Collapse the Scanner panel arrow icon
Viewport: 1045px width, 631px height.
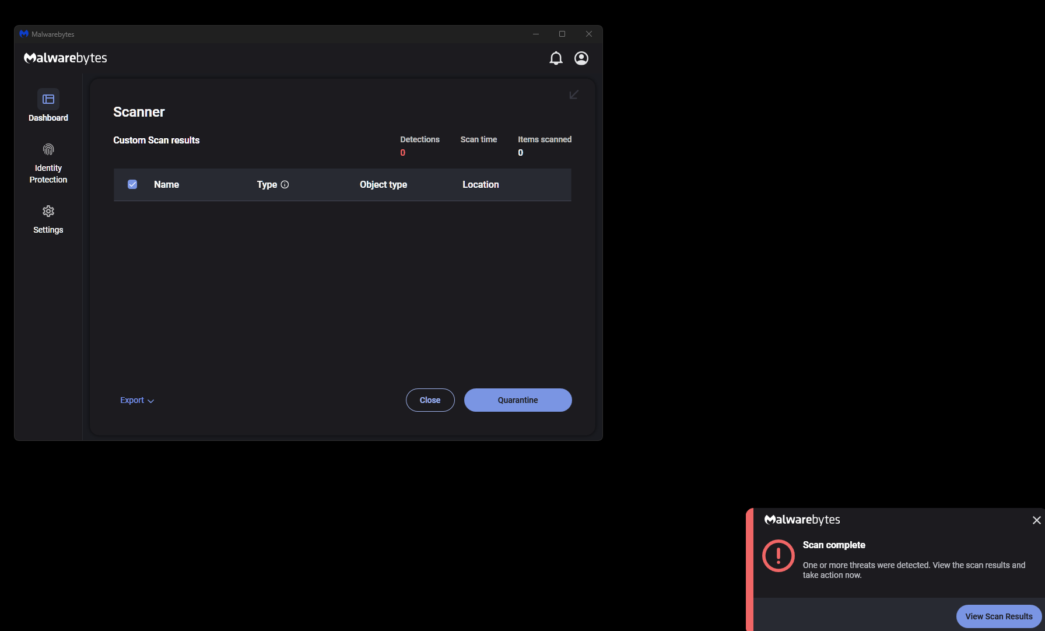pos(574,94)
